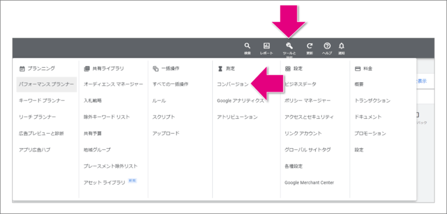
Task: Open the Notifications bell icon
Action: pyautogui.click(x=341, y=45)
